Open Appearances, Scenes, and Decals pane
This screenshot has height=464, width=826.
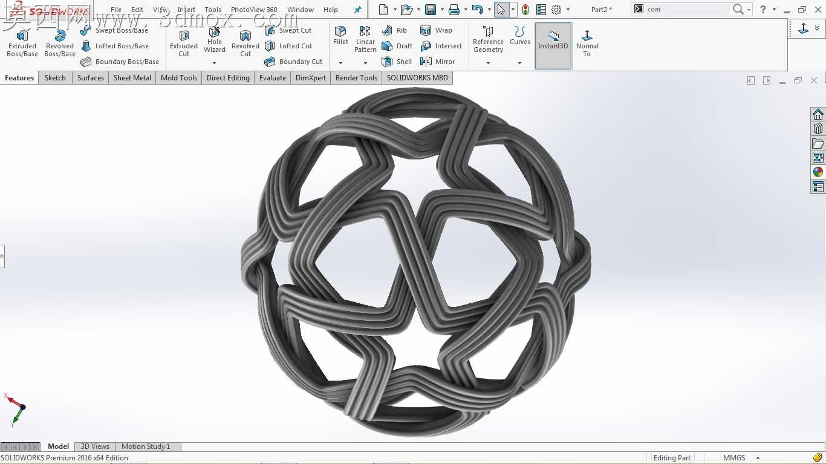pos(818,172)
